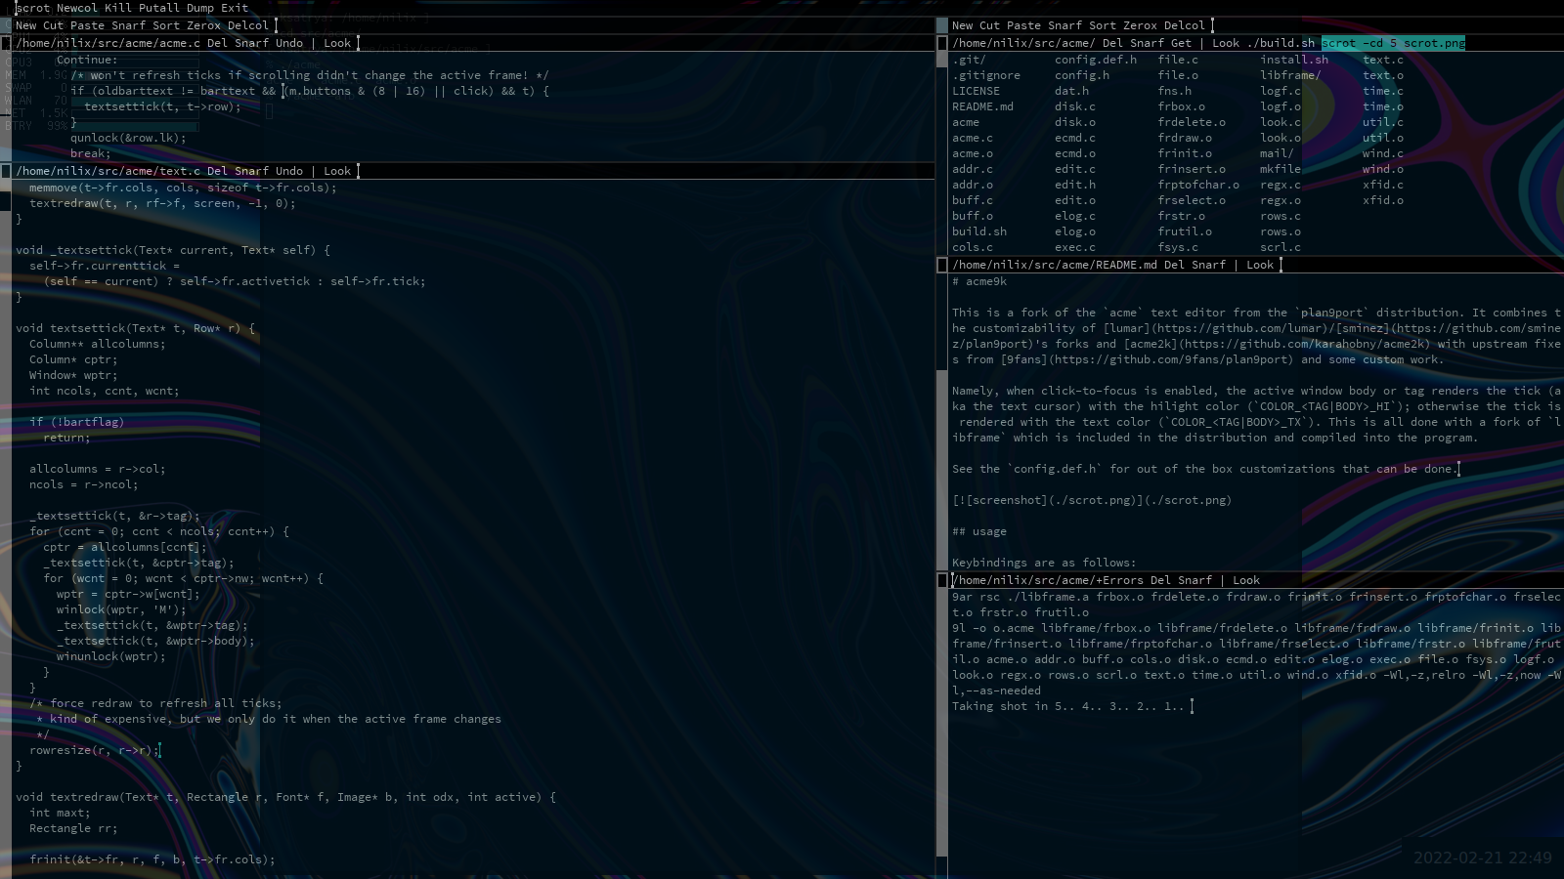This screenshot has width=1564, height=879.
Task: Click fns.h in the file listing
Action: (x=1175, y=91)
